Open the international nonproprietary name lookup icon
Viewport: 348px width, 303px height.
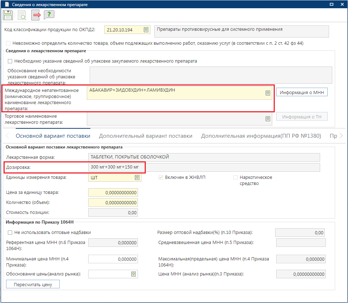[268, 93]
